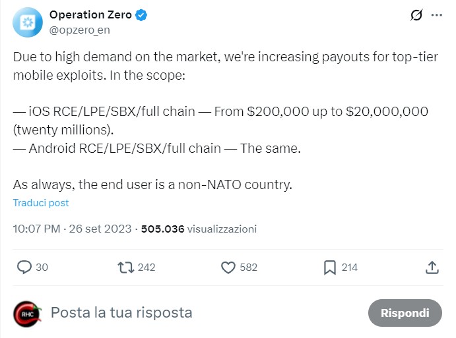Click the share upload icon
456x338 pixels.
(x=432, y=267)
